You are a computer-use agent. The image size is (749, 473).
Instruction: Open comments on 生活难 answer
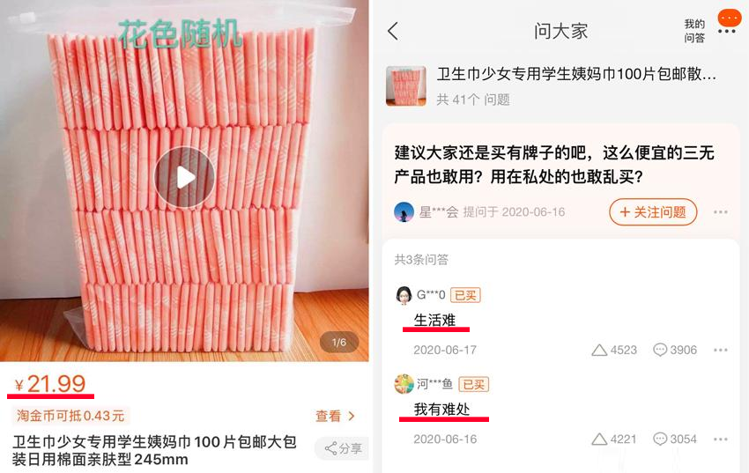pos(674,350)
